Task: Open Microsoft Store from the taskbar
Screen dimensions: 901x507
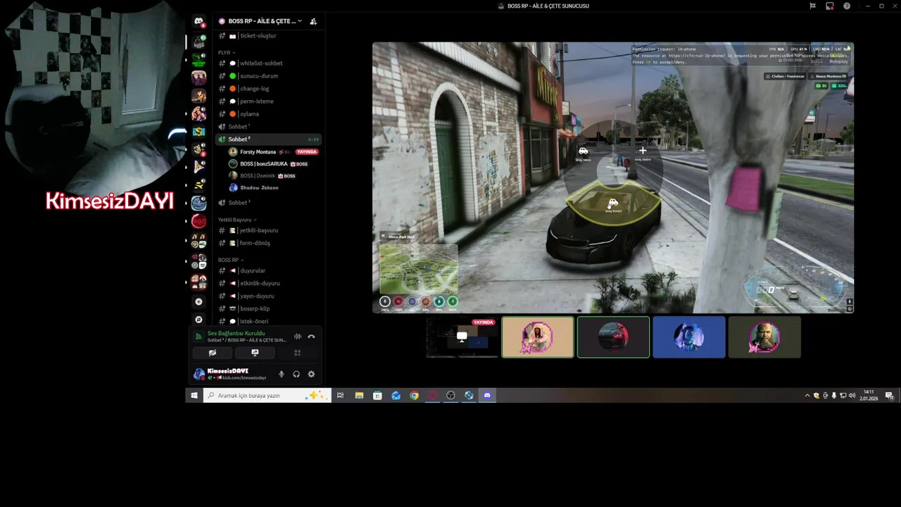Action: (x=377, y=396)
